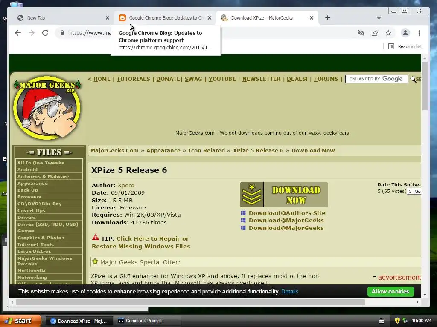This screenshot has height=327, width=437.
Task: Click the vertical scrollbar down arrow
Action: click(x=425, y=295)
